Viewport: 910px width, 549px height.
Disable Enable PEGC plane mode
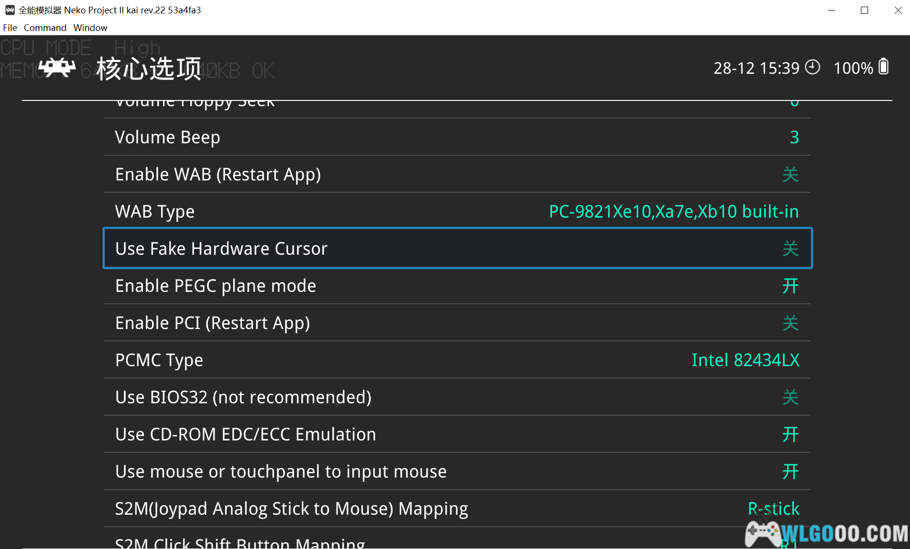pyautogui.click(x=457, y=286)
